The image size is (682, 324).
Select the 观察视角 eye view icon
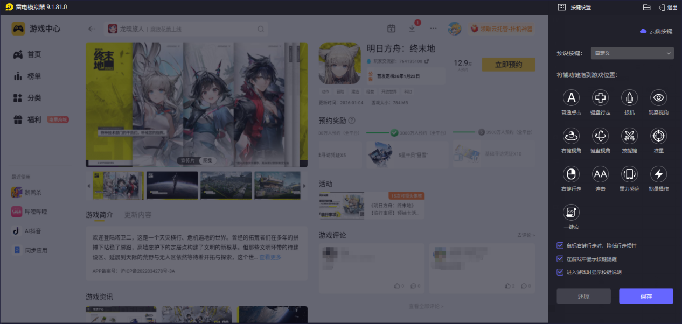pyautogui.click(x=658, y=97)
